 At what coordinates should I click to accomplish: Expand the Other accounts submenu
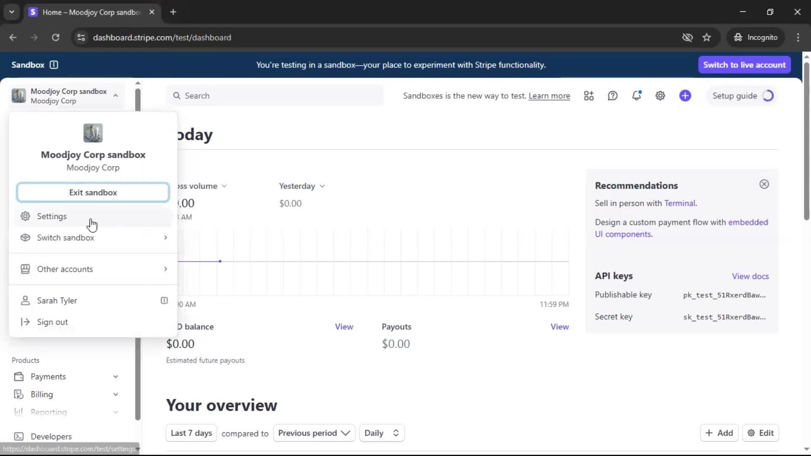[166, 269]
